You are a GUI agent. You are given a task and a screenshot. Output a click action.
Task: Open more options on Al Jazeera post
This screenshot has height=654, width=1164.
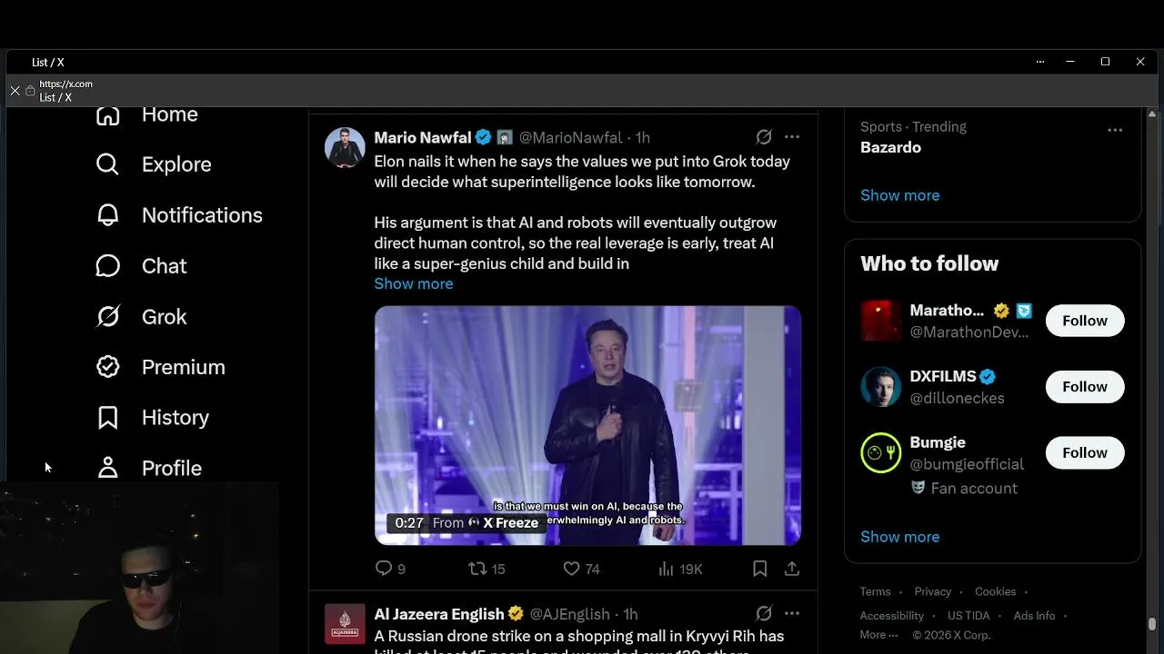[792, 613]
